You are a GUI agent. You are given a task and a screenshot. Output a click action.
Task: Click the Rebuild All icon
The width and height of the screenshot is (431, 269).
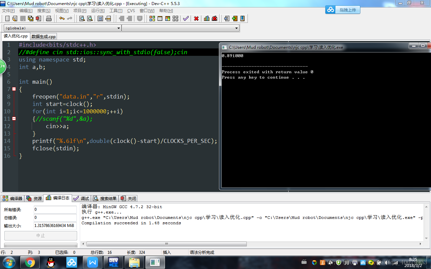175,18
